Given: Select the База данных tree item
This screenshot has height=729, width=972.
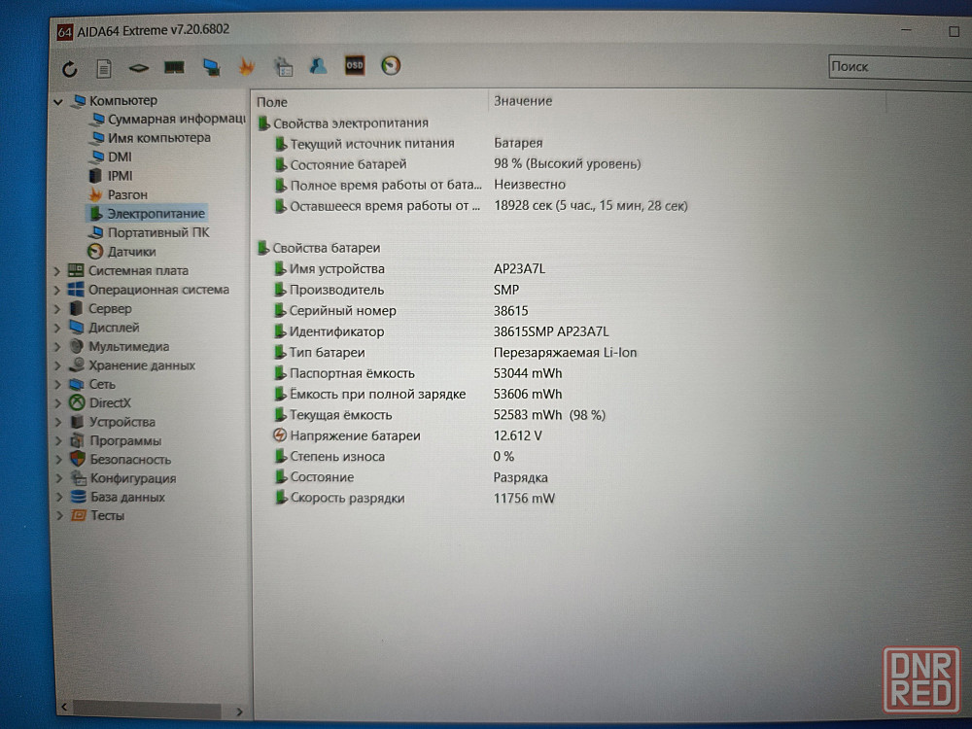Looking at the screenshot, I should point(118,497).
